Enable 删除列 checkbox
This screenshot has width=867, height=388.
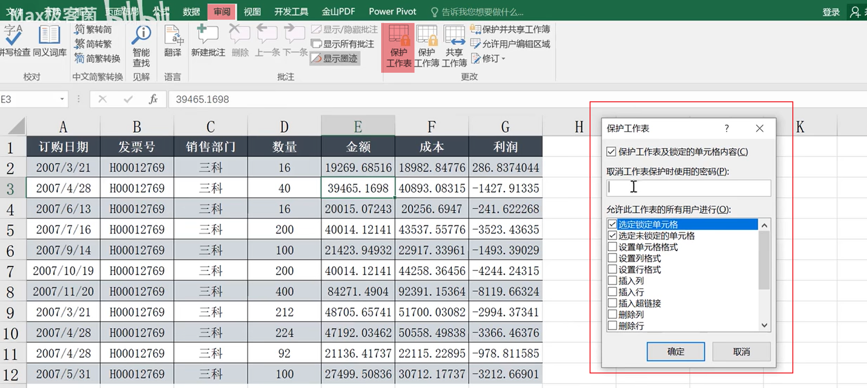pyautogui.click(x=612, y=314)
